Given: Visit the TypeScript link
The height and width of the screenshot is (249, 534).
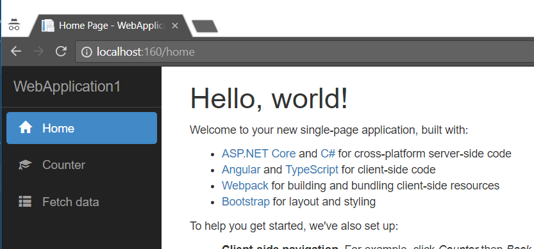Looking at the screenshot, I should coord(312,170).
